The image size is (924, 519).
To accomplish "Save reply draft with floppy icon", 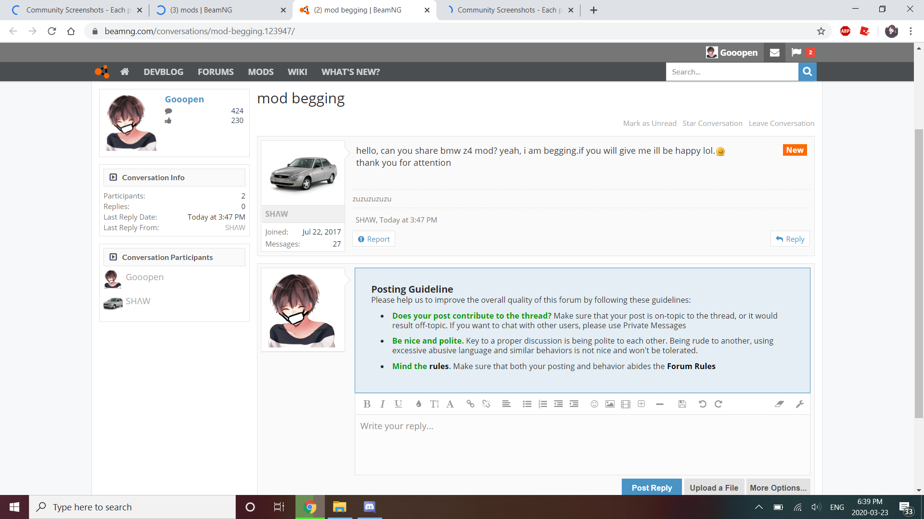I will (682, 404).
